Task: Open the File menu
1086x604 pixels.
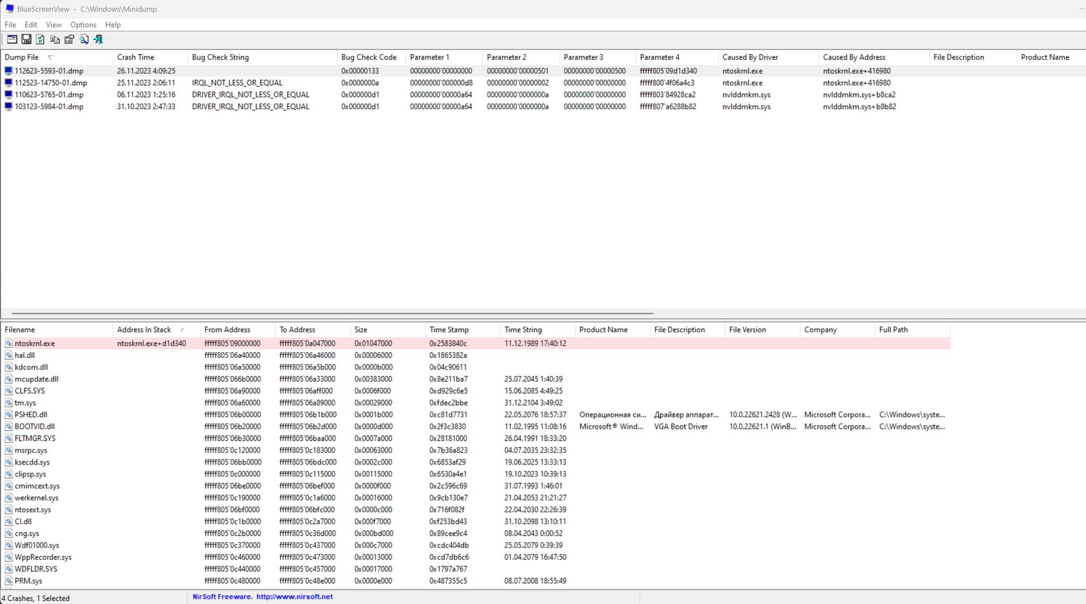Action: point(10,24)
